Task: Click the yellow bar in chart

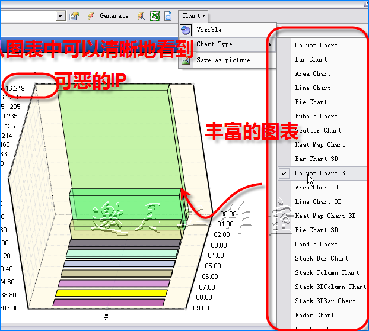Action: pos(112,293)
